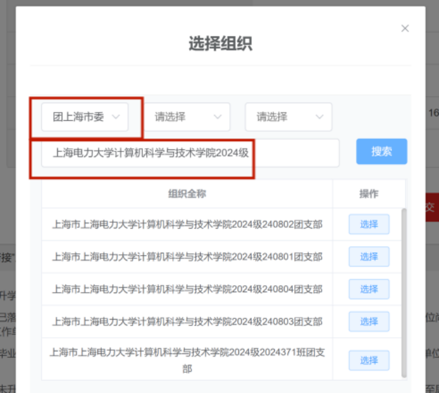Click the 240801团支部 organization name

pos(187,257)
